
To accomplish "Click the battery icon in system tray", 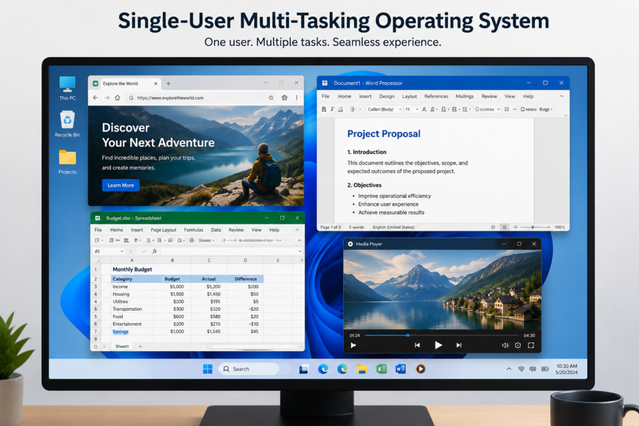I will point(545,369).
